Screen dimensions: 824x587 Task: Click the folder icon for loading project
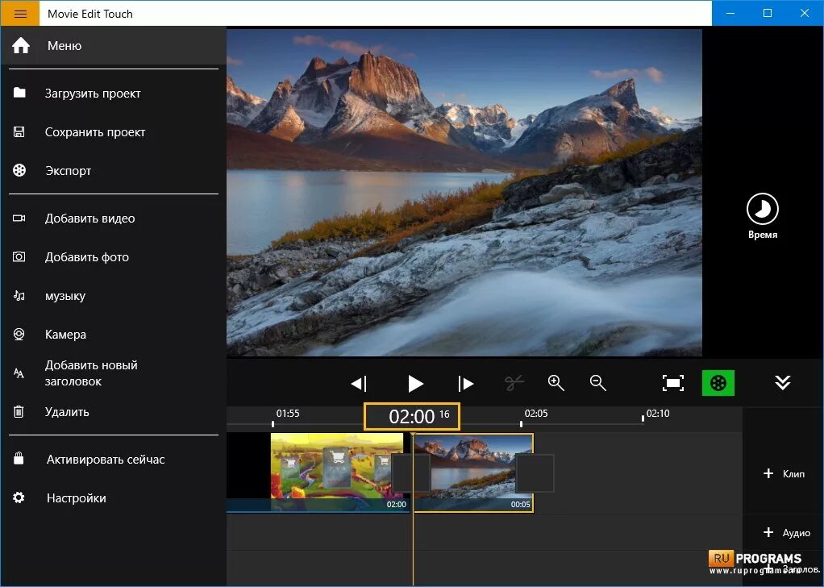[x=19, y=93]
